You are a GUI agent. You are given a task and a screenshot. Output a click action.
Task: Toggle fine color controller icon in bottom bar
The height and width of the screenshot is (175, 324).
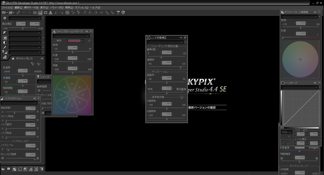pos(31,169)
